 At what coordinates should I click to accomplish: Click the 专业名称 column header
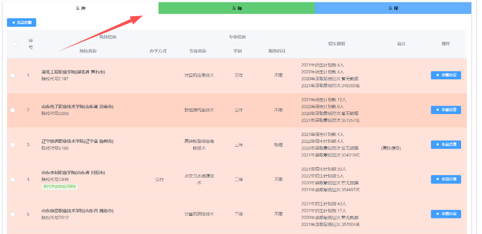(198, 51)
